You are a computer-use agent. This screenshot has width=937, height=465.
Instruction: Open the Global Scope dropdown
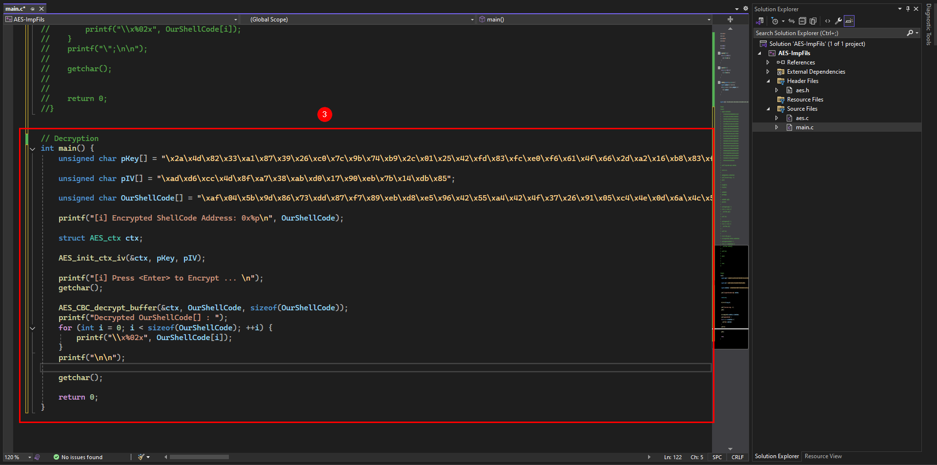(472, 20)
